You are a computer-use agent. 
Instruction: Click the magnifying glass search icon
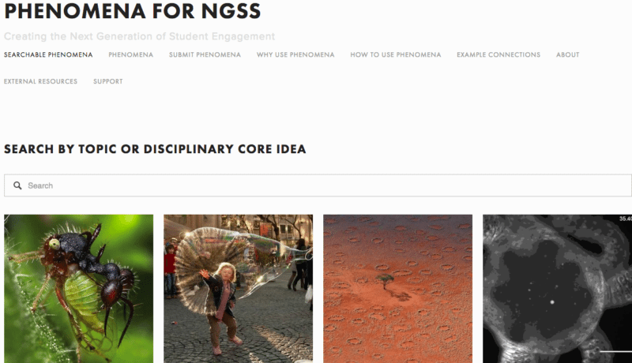[x=17, y=185]
